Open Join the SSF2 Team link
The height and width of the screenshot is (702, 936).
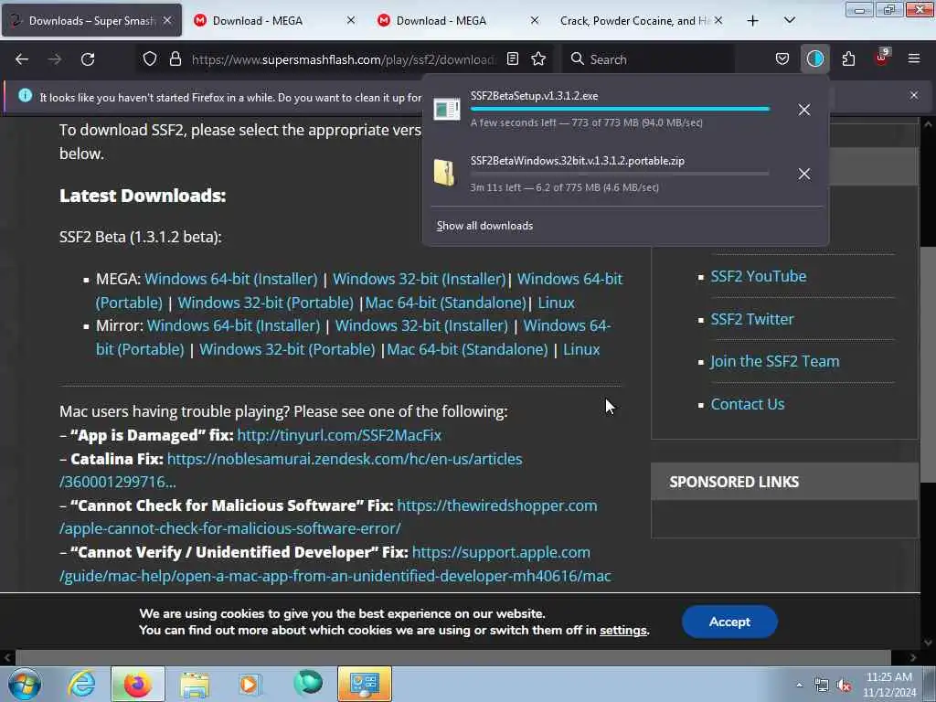[x=775, y=361]
